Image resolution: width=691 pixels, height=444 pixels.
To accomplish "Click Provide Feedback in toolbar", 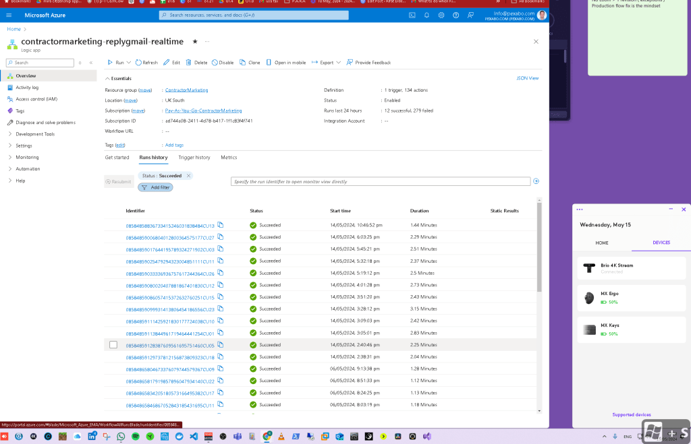I will click(368, 63).
